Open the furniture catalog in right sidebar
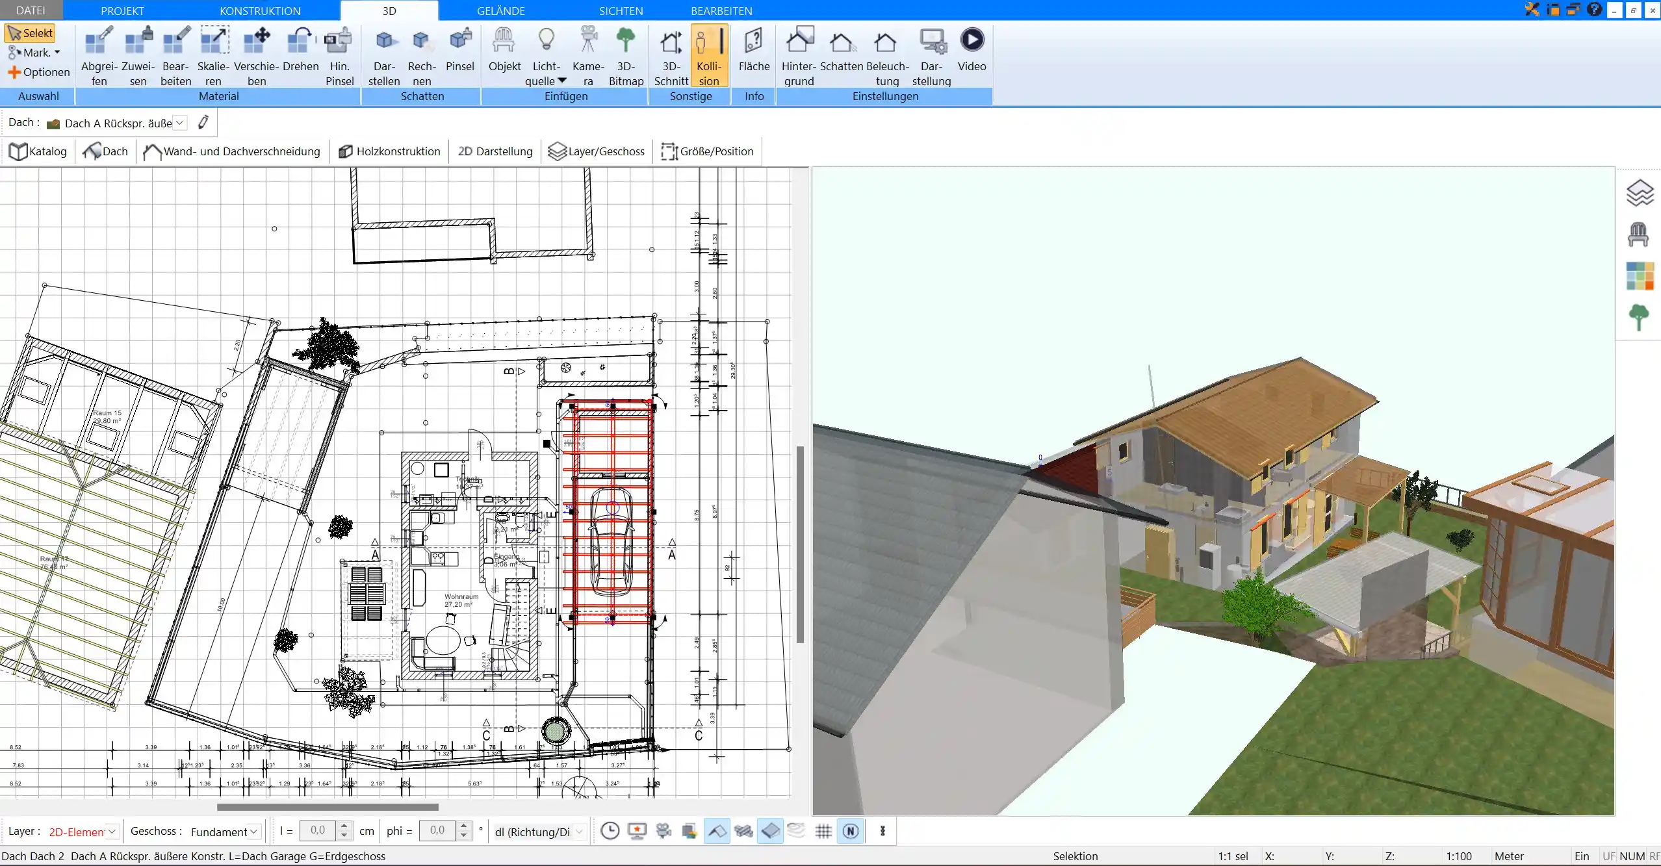 pyautogui.click(x=1638, y=235)
